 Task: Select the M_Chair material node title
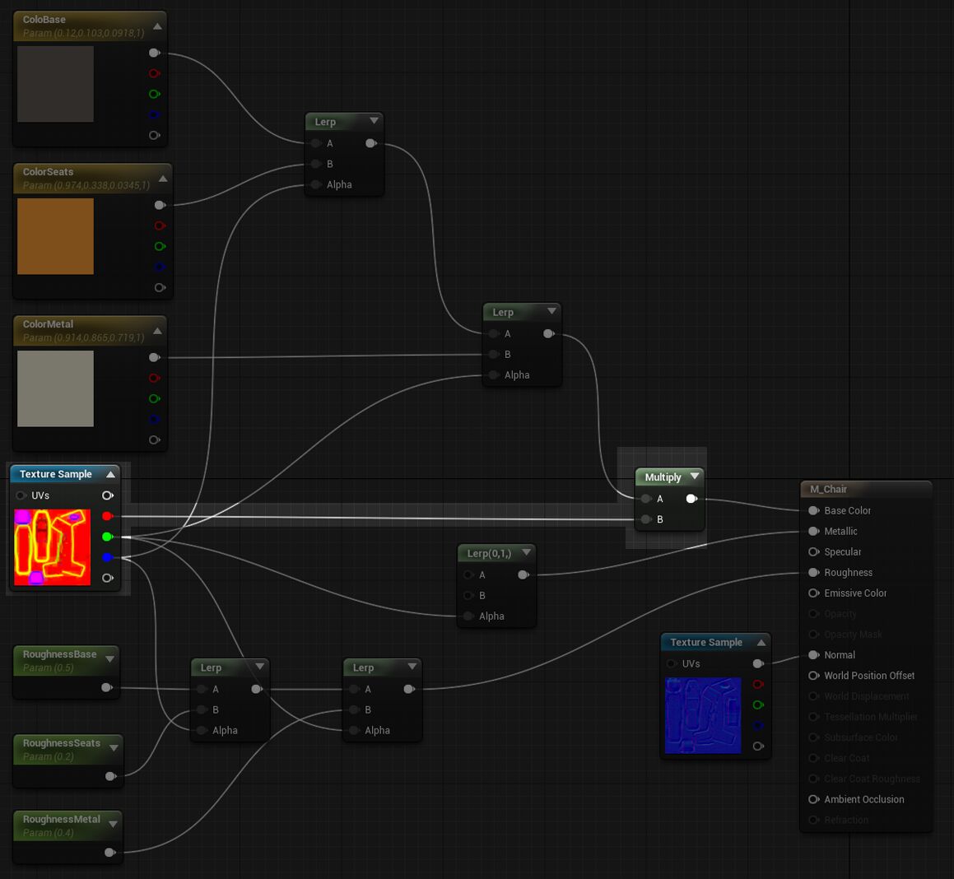coord(828,489)
